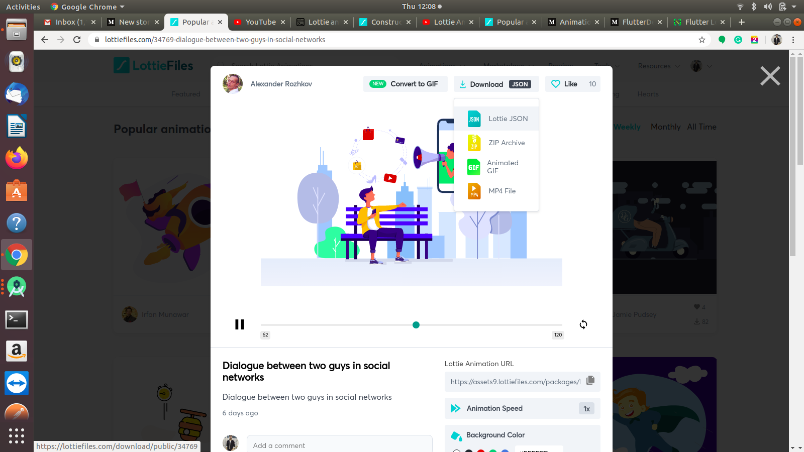804x452 pixels.
Task: Toggle loop playback for the animation
Action: [583, 324]
